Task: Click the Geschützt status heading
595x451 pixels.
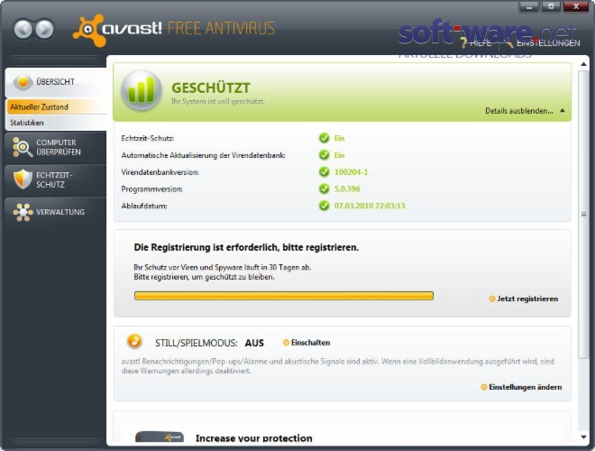Action: 211,87
